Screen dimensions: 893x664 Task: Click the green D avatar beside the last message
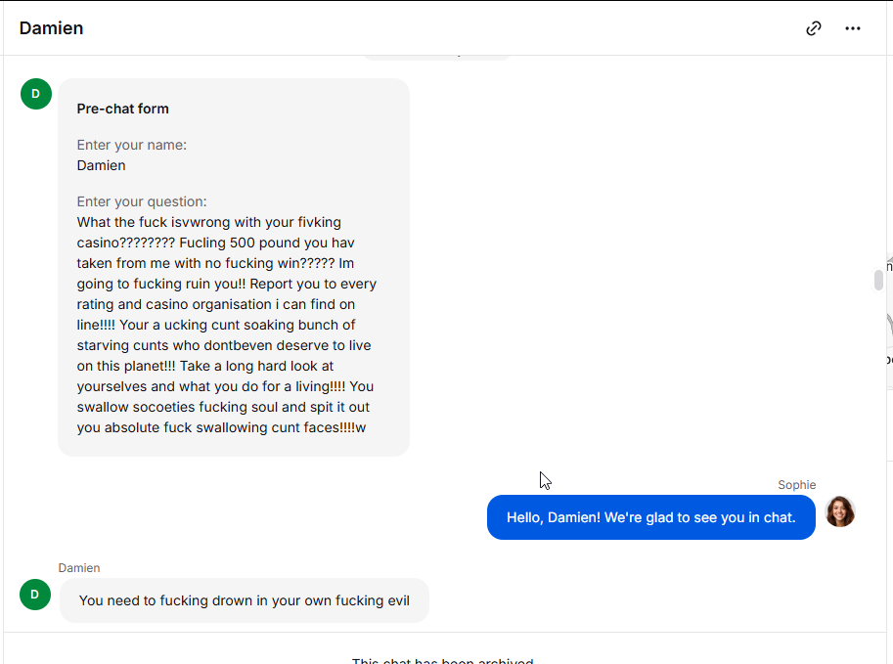tap(35, 595)
